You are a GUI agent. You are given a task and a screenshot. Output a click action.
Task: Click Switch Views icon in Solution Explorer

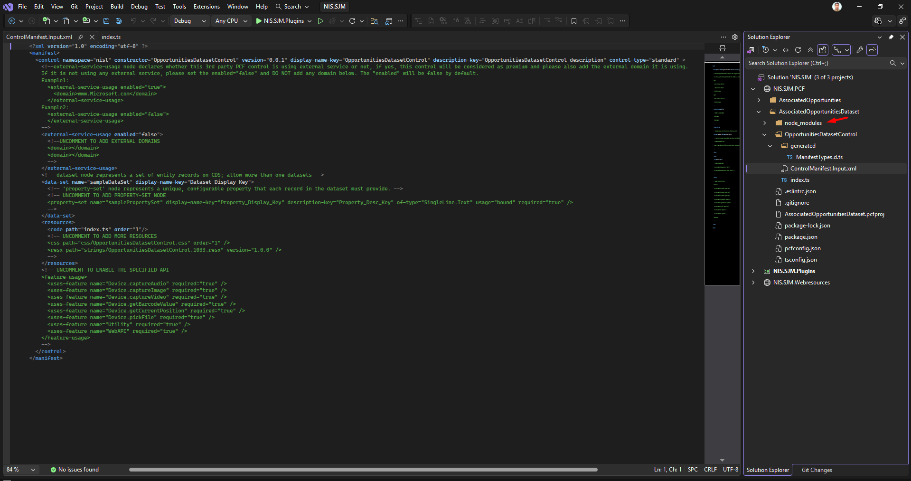(751, 50)
